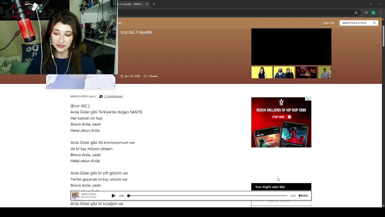385x217 pixels.
Task: Open a new browser tab
Action: tap(154, 4)
